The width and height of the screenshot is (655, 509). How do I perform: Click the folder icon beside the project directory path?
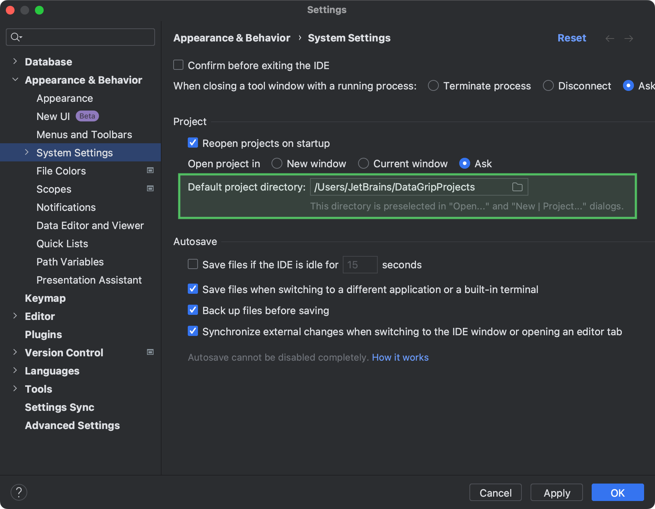pos(517,187)
